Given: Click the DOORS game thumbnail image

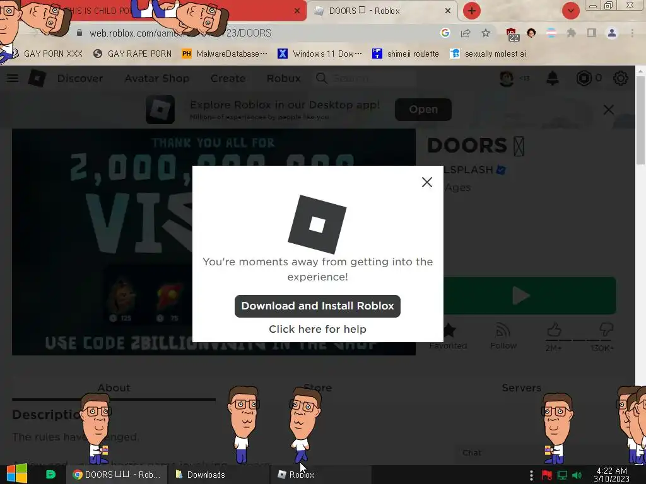Looking at the screenshot, I should [213, 242].
